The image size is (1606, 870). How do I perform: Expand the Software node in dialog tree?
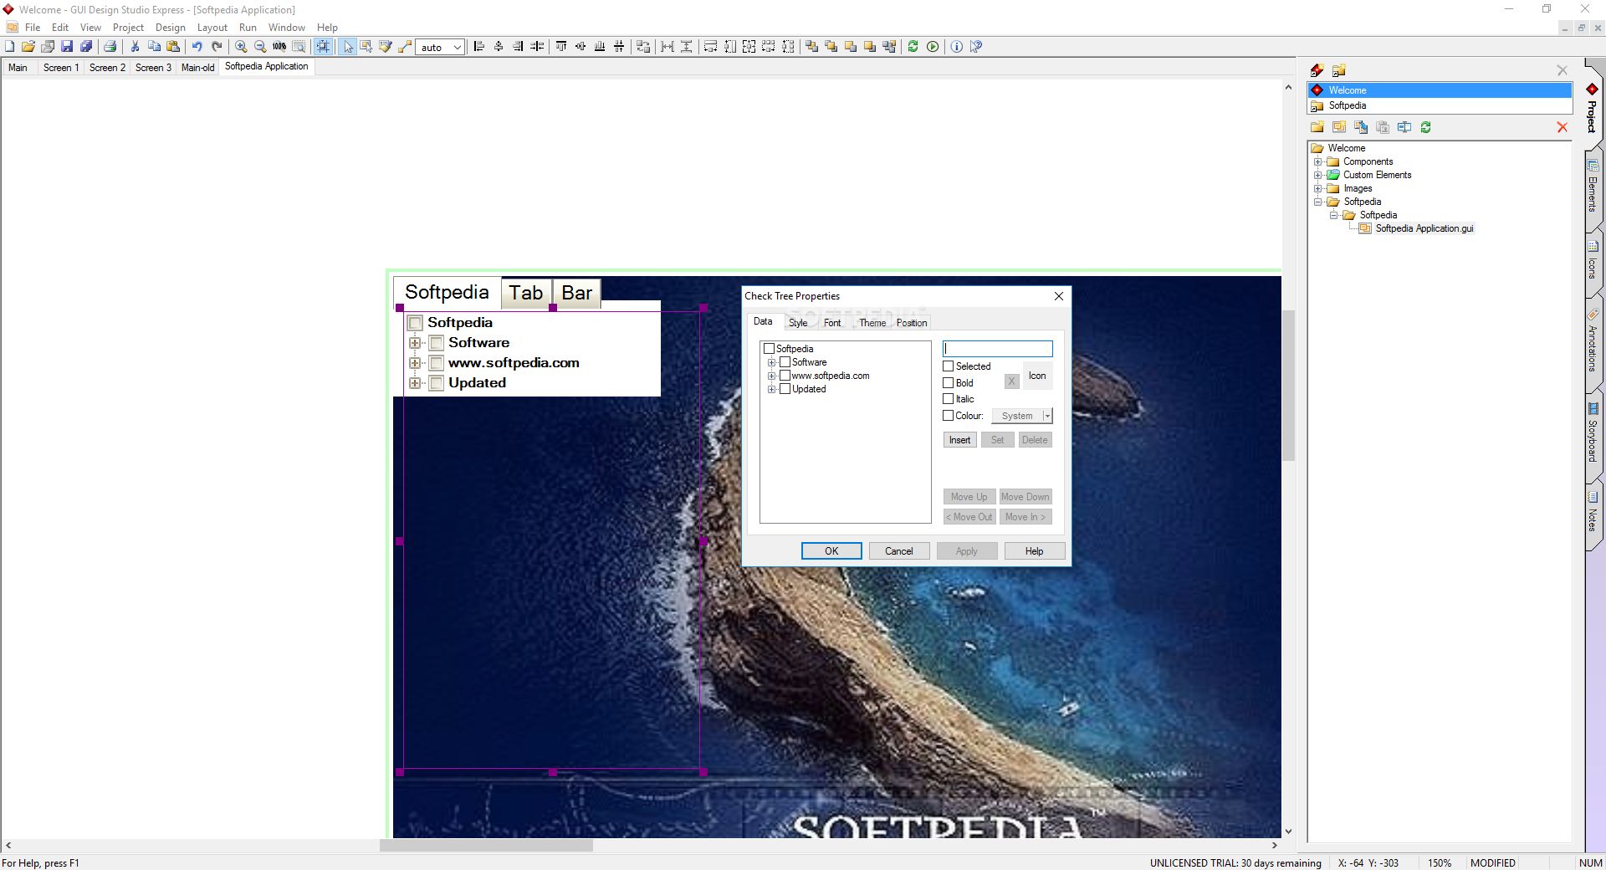point(772,363)
